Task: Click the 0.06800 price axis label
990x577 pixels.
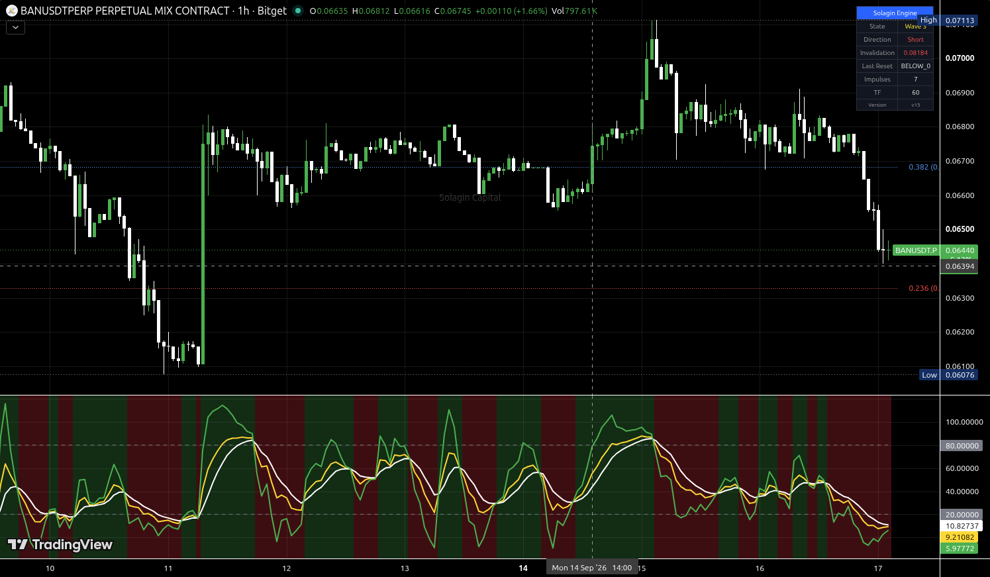Action: [x=960, y=127]
